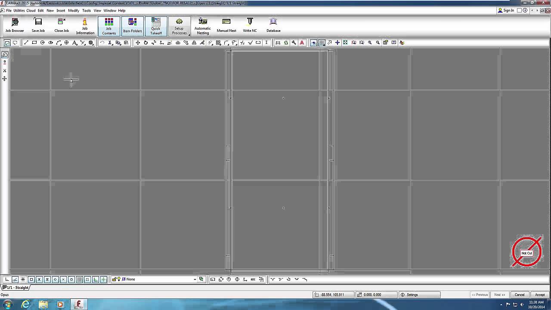Click the Accept button

(540, 295)
